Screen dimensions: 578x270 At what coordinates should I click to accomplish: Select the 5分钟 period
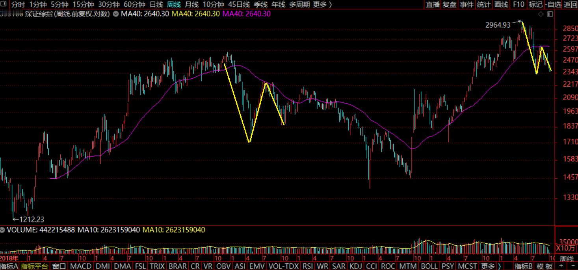[59, 4]
